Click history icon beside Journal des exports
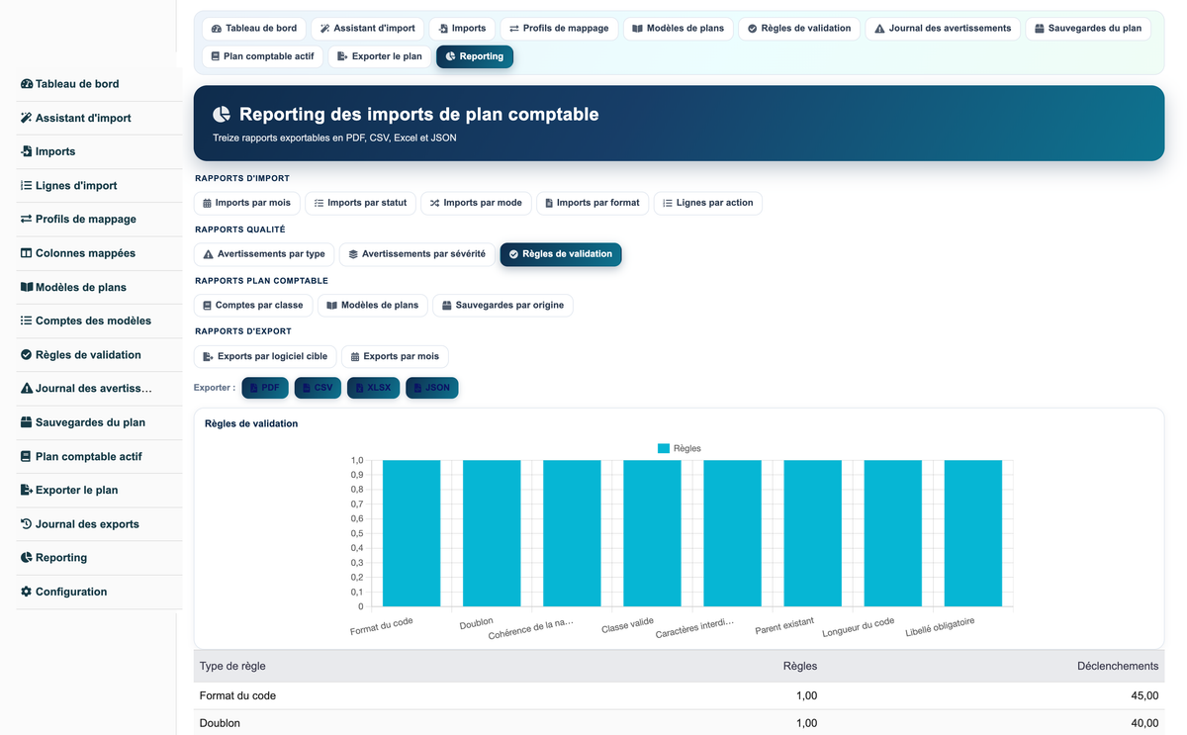The width and height of the screenshot is (1187, 735). pyautogui.click(x=27, y=523)
